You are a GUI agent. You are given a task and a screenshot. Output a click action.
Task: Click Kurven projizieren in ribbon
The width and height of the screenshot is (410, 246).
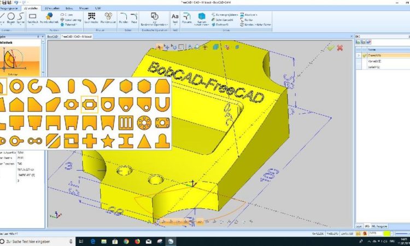(225, 15)
